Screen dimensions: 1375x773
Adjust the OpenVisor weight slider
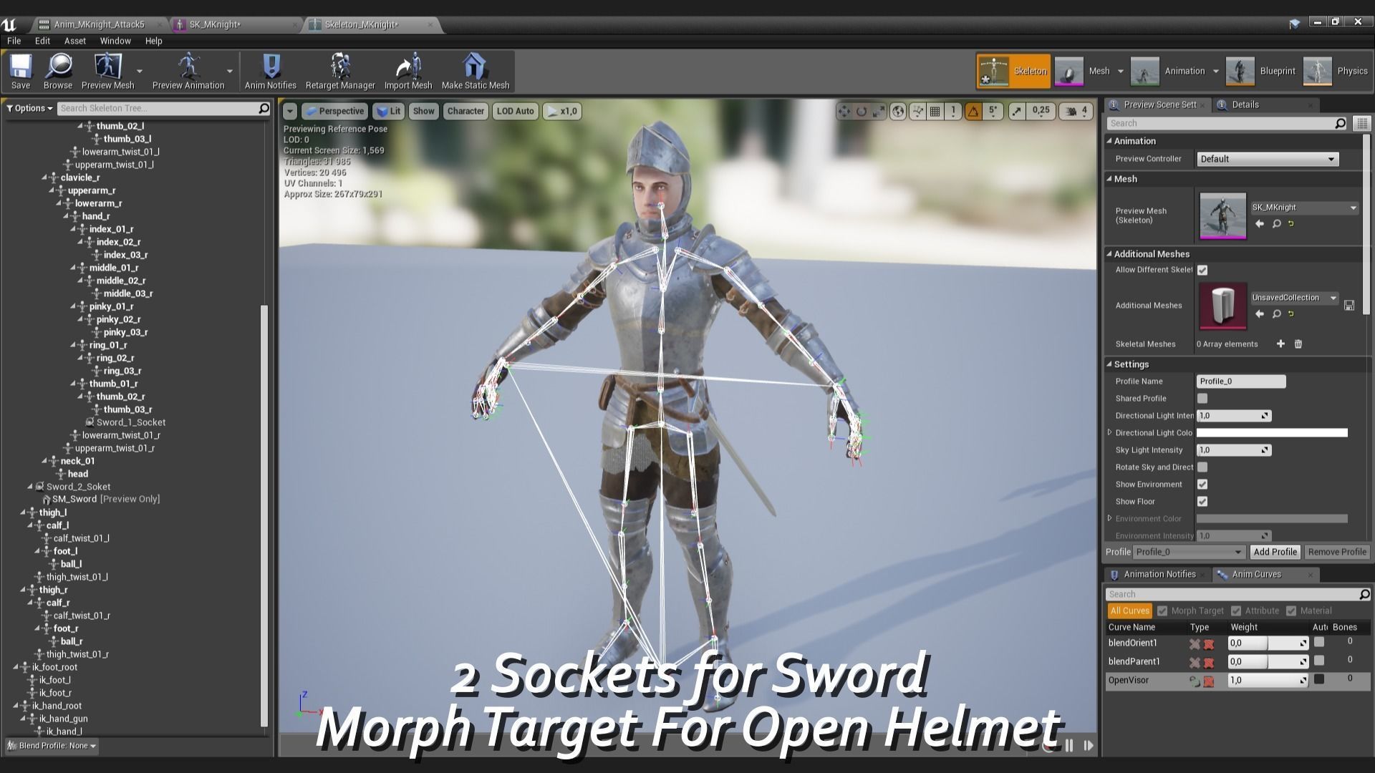[1268, 680]
